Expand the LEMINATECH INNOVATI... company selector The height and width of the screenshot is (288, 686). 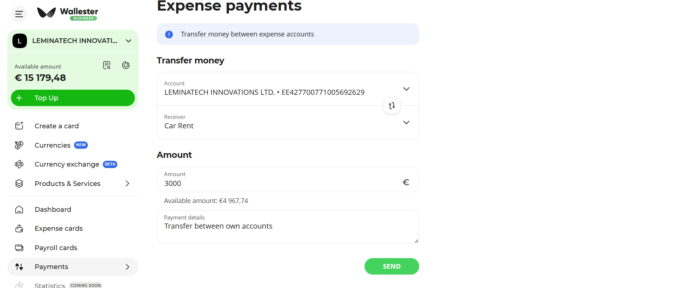(128, 41)
